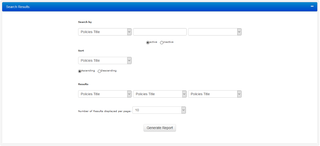Viewport: 320px width, 146px height.
Task: Open the third Results Policies Title dropdown
Action: click(x=215, y=94)
